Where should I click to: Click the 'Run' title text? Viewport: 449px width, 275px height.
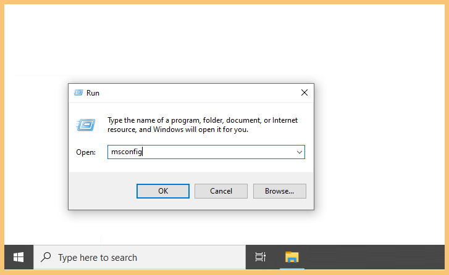pos(93,93)
